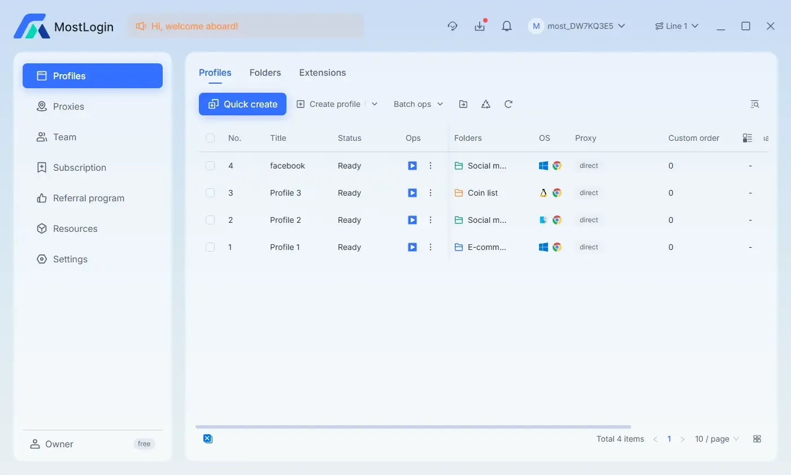Click the Create profile button
791x475 pixels.
click(x=329, y=104)
